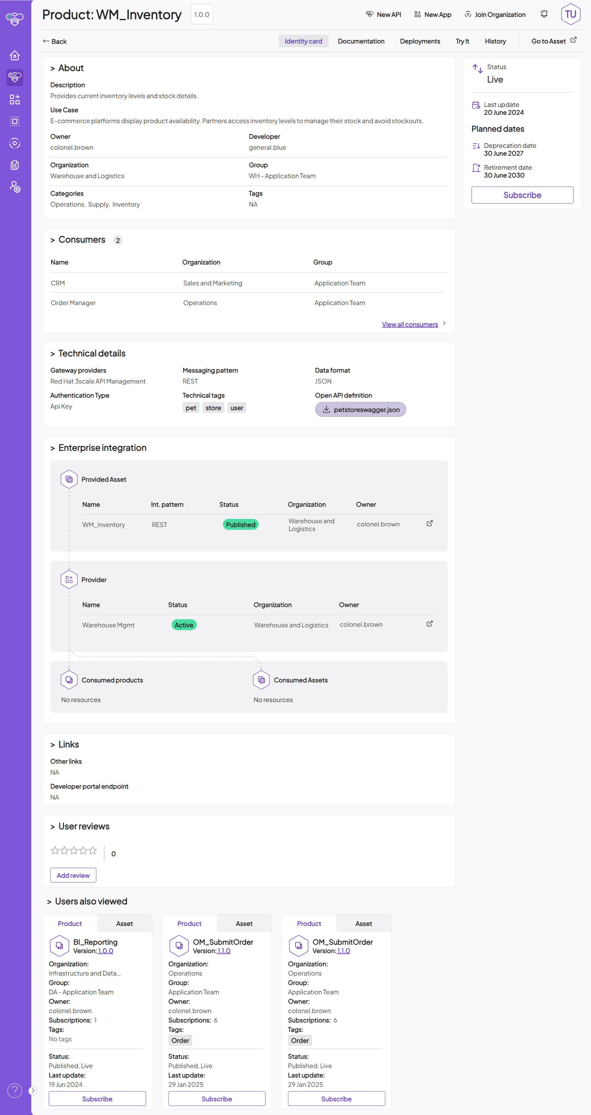Open the Home icon in the sidebar

[15, 55]
